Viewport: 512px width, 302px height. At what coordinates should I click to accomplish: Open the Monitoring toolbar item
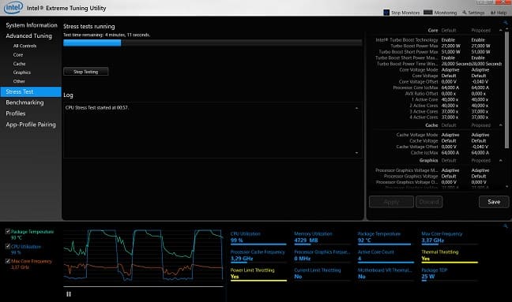pos(440,13)
